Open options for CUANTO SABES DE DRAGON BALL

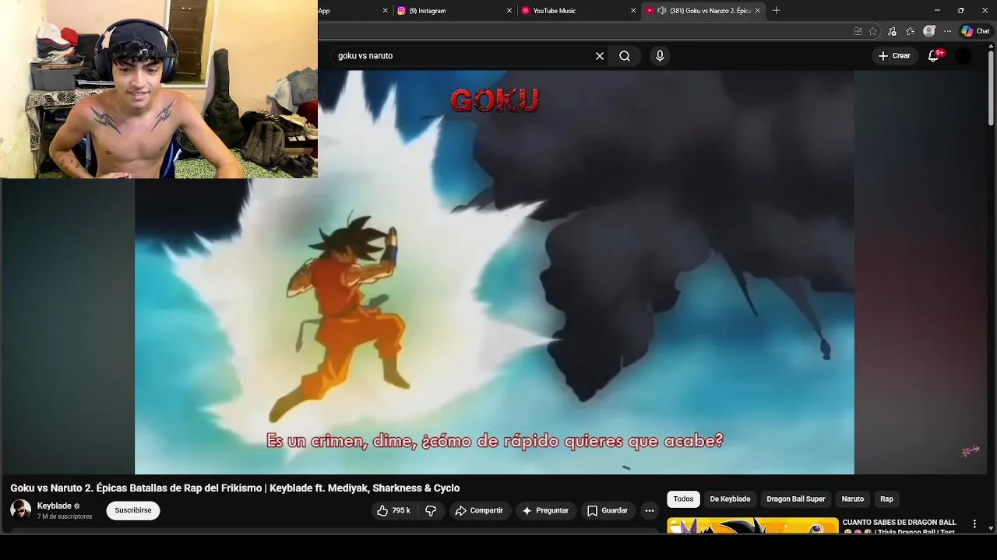tap(974, 524)
